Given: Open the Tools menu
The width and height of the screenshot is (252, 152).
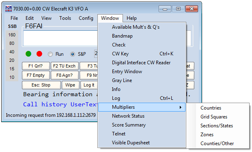Looking at the screenshot, I should coord(65,18).
